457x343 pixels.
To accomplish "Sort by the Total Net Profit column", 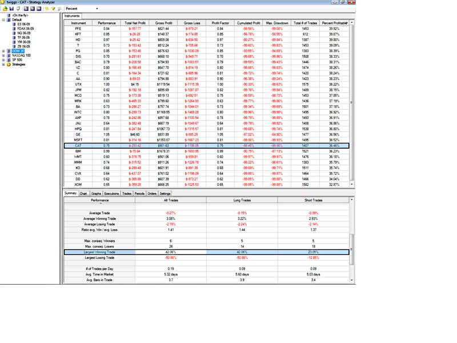I will [x=135, y=23].
